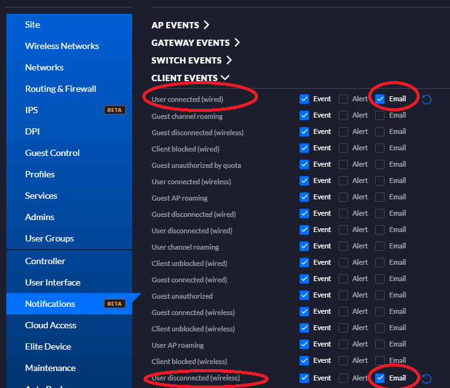Go to the IPS beta section
The height and width of the screenshot is (388, 450).
pos(31,110)
